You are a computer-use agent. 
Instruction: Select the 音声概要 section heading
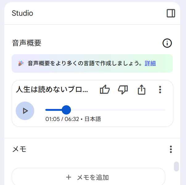(27, 43)
